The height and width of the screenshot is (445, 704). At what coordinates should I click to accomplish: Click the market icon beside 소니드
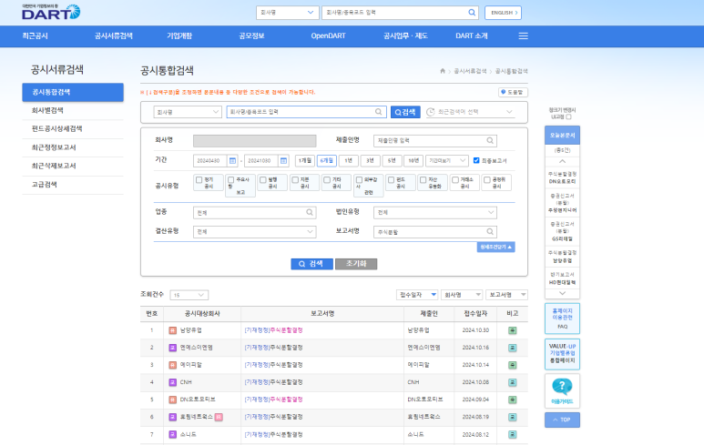pyautogui.click(x=172, y=434)
